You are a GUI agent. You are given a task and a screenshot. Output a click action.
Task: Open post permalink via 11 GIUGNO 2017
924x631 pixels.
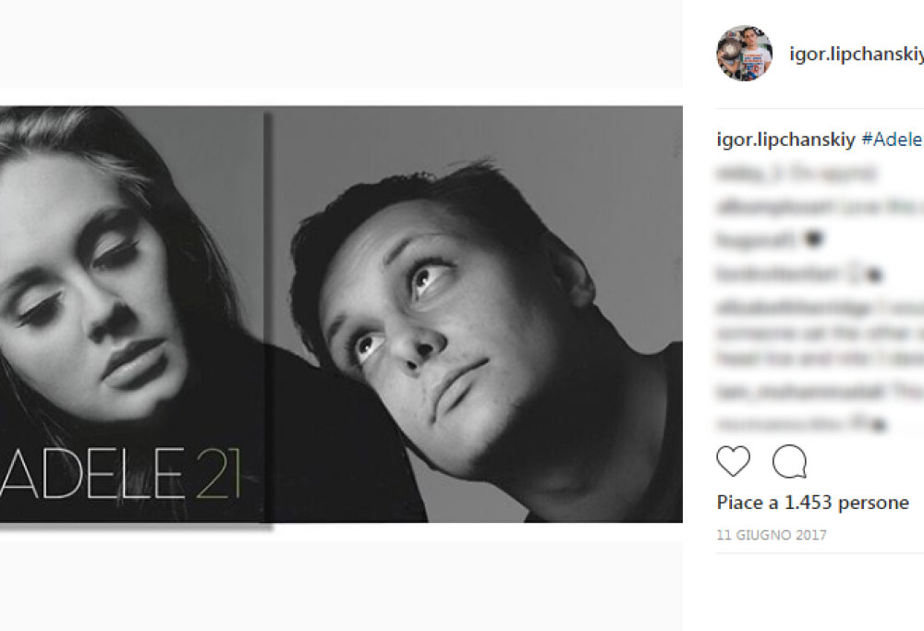(772, 534)
